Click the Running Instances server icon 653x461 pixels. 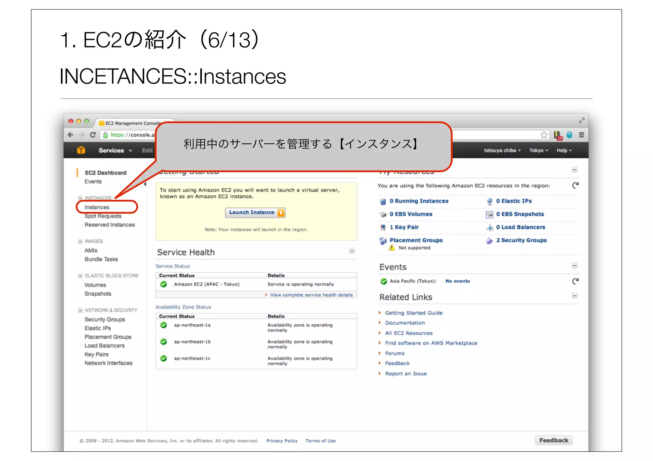383,201
